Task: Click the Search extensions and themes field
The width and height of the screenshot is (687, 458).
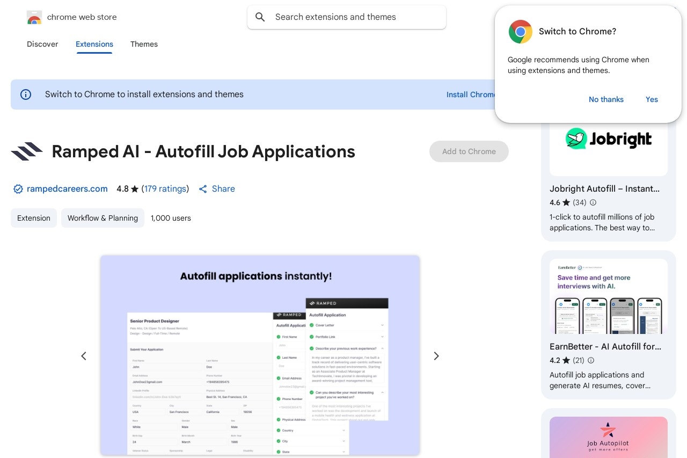Action: tap(347, 17)
